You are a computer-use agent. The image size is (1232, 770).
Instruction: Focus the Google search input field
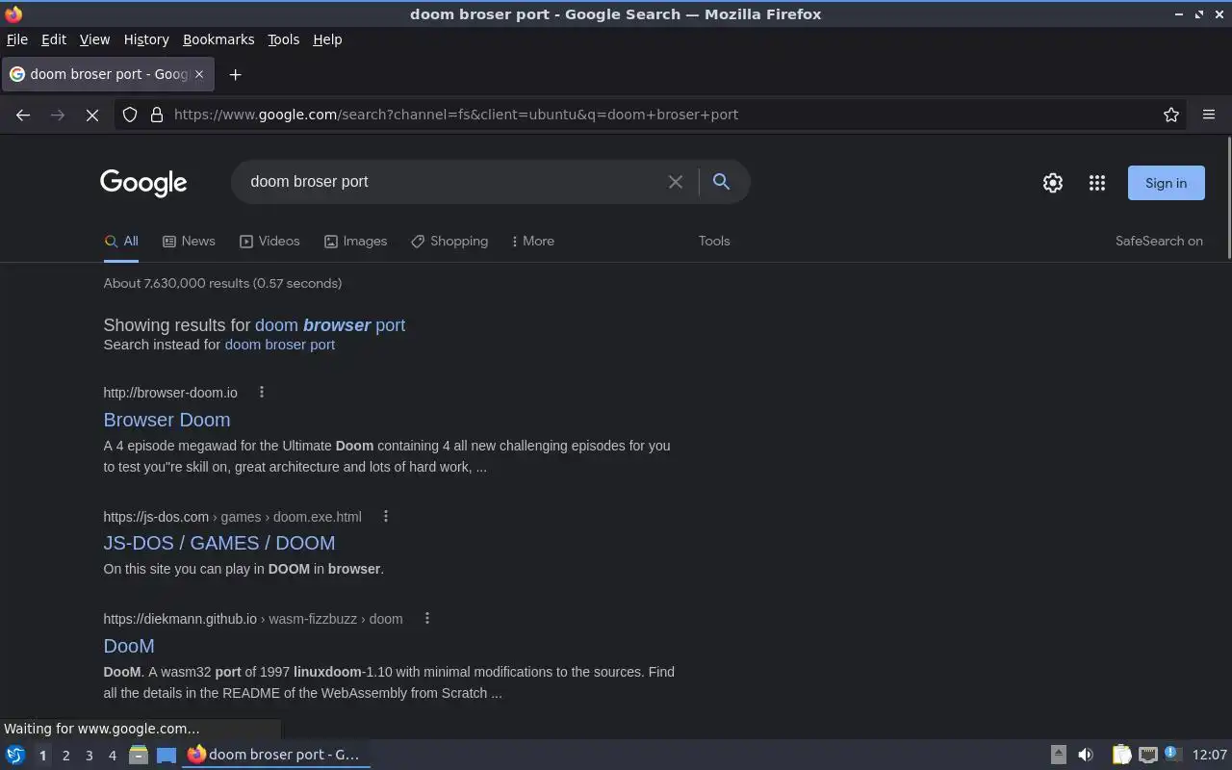click(452, 182)
